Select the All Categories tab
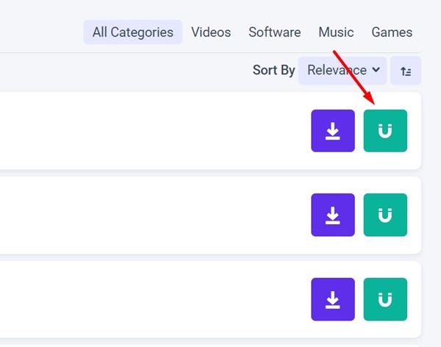Viewport: 441px width, 347px height. pyautogui.click(x=133, y=32)
